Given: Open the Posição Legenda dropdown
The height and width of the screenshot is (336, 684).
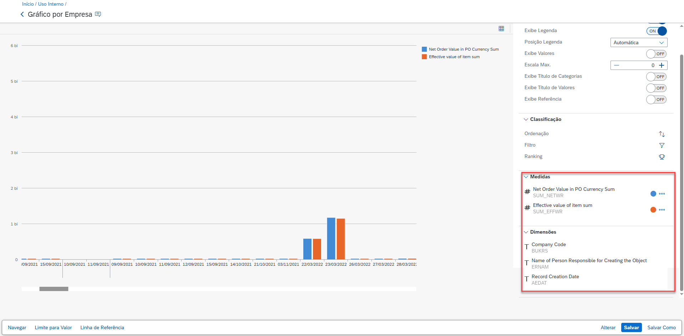Looking at the screenshot, I should (638, 42).
